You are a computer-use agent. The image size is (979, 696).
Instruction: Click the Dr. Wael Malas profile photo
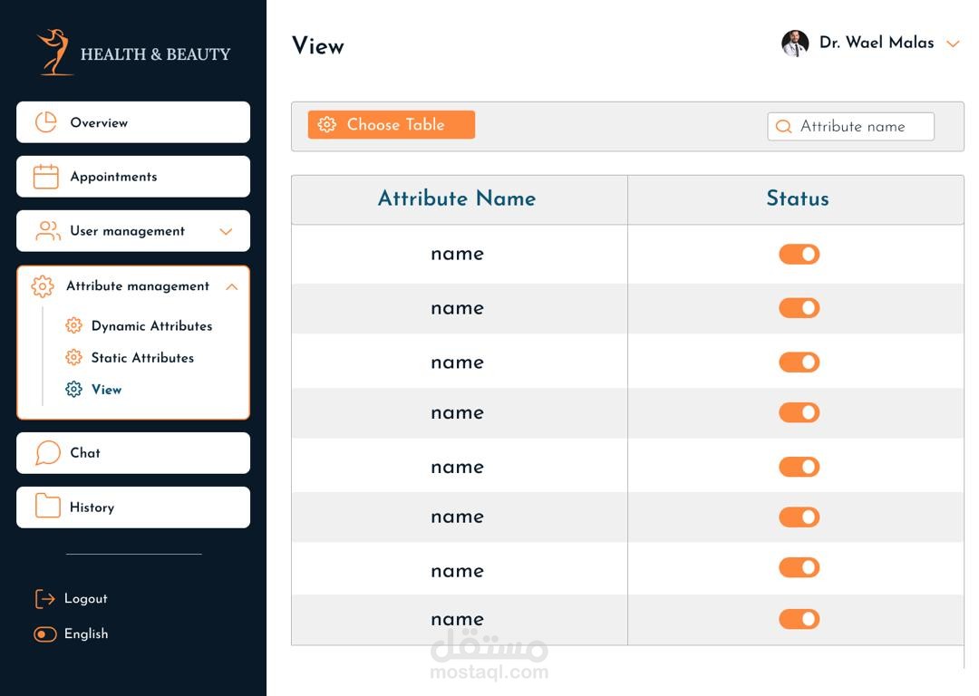(x=795, y=43)
